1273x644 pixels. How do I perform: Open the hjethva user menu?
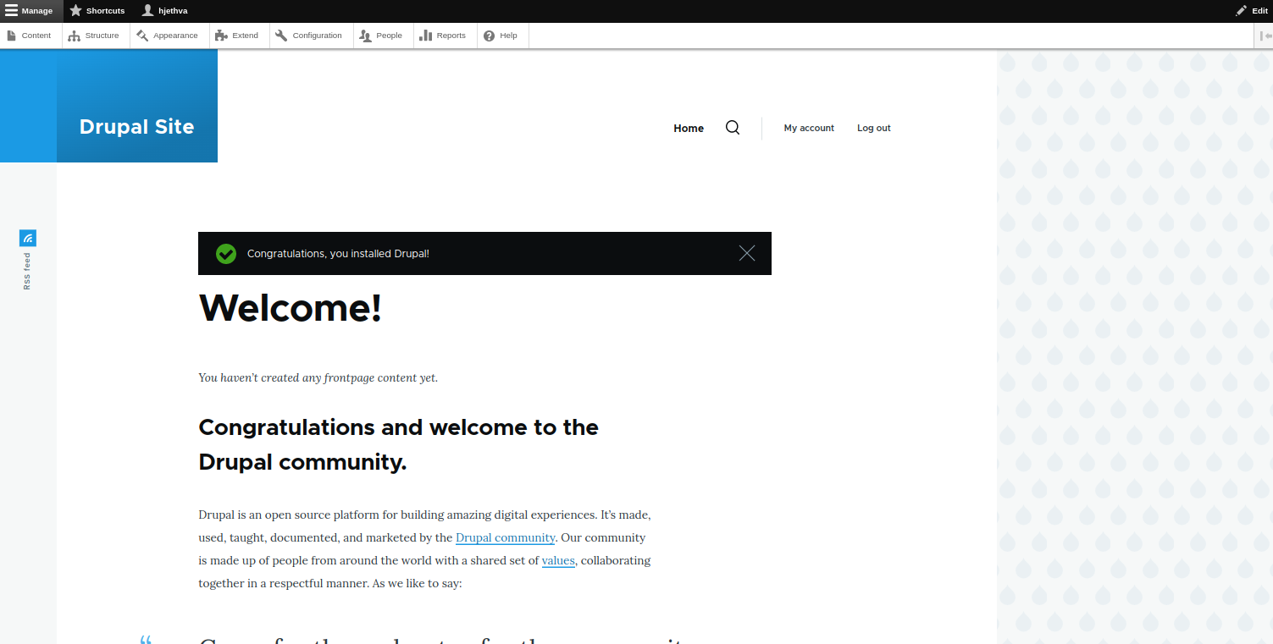click(x=165, y=11)
